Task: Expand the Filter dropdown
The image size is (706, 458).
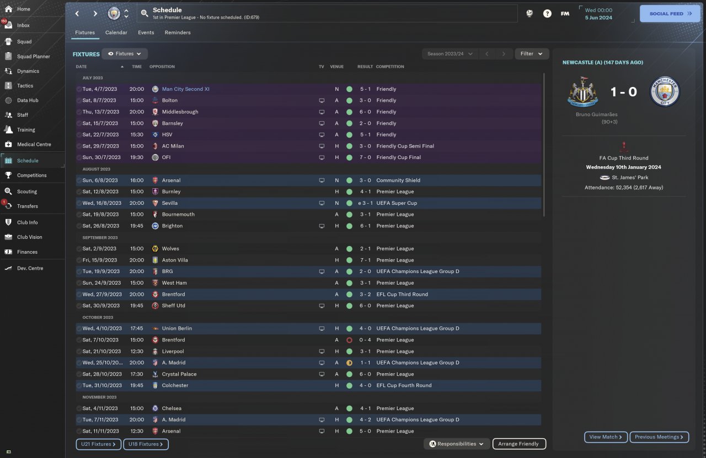Action: [x=532, y=54]
